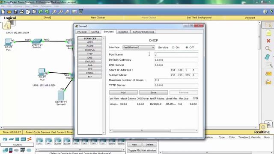Pick the Inspect magnifier tool

click(268, 48)
